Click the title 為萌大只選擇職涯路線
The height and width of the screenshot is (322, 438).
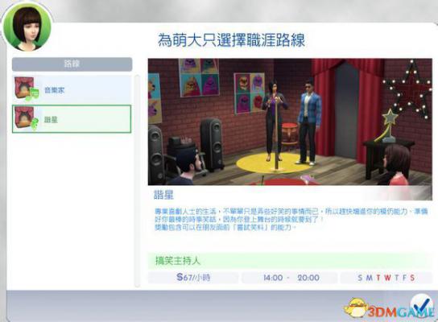231,40
